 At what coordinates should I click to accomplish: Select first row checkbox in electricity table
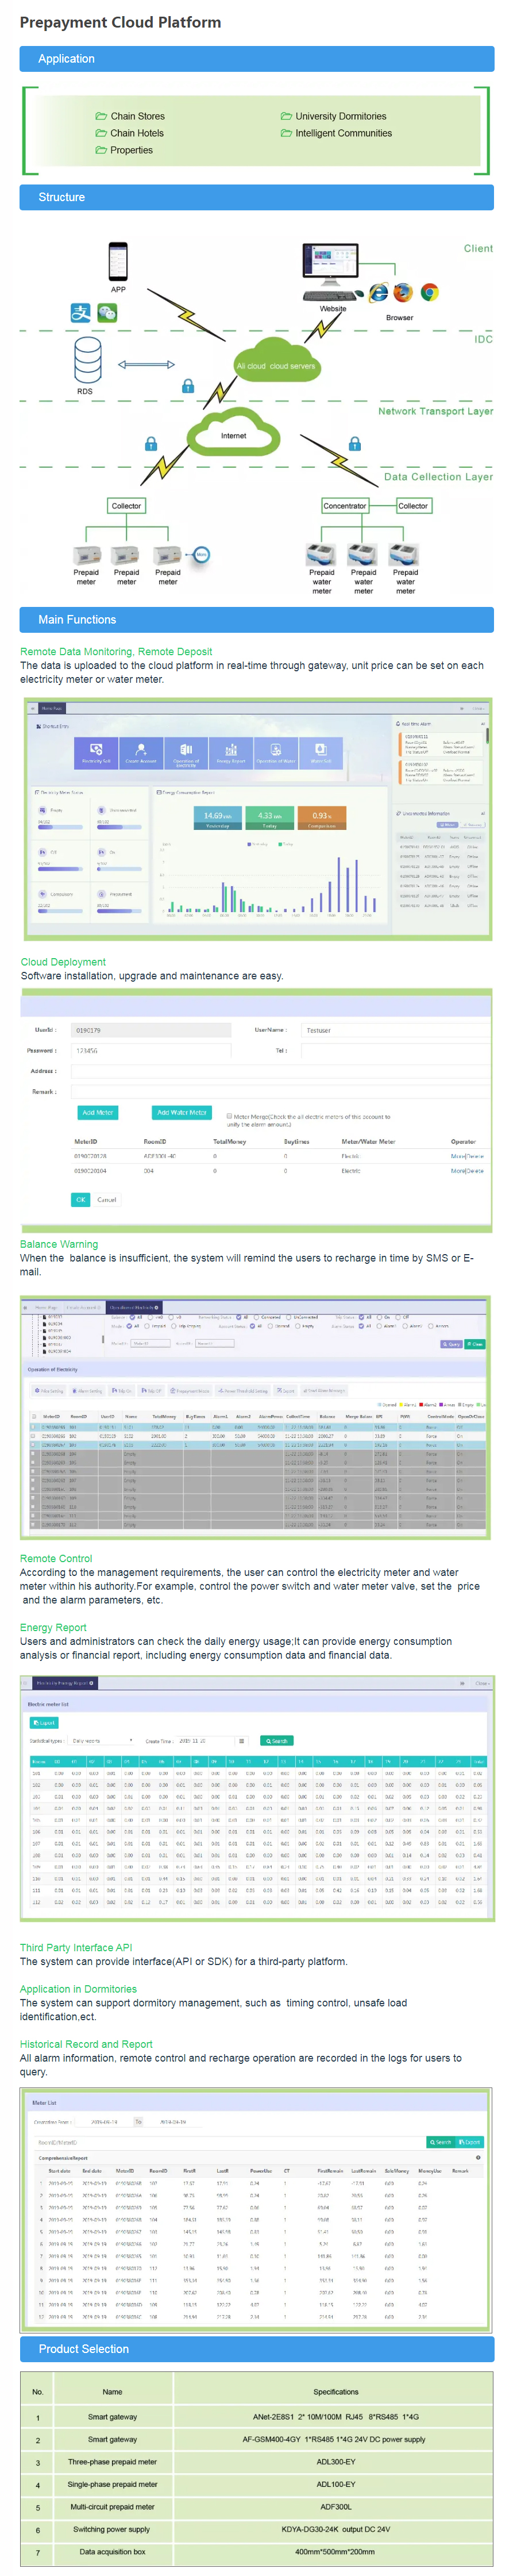[x=34, y=1428]
